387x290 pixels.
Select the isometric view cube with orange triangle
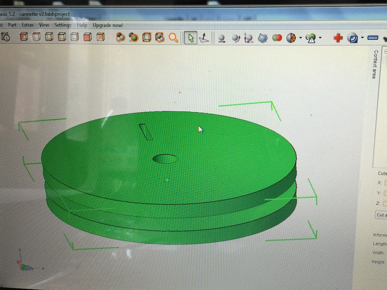[24, 37]
